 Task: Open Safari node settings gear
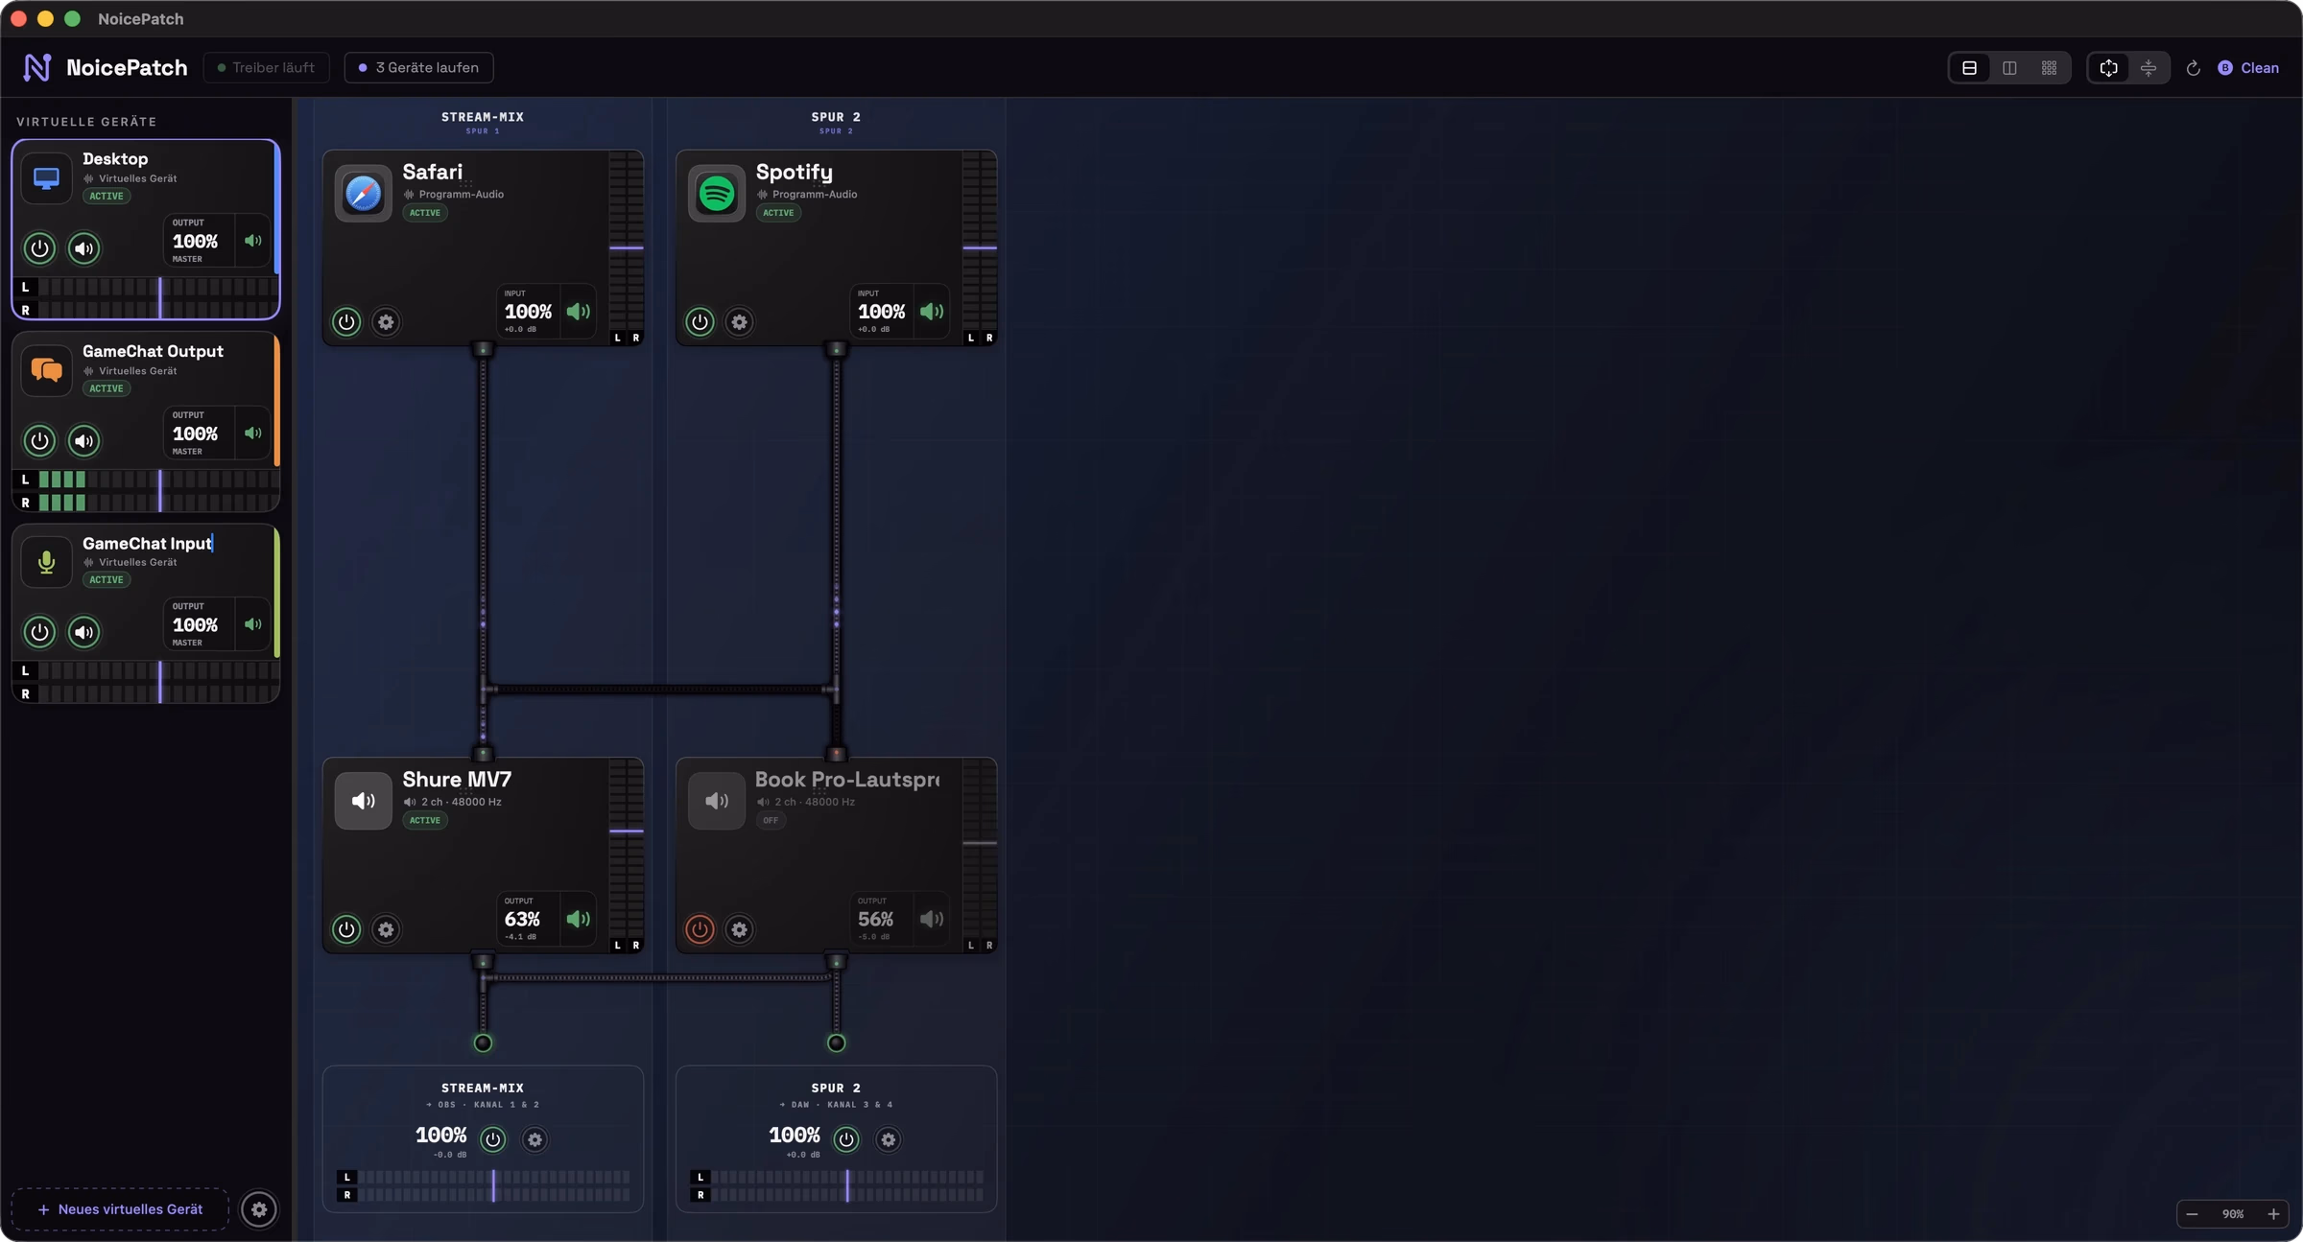[x=386, y=322]
